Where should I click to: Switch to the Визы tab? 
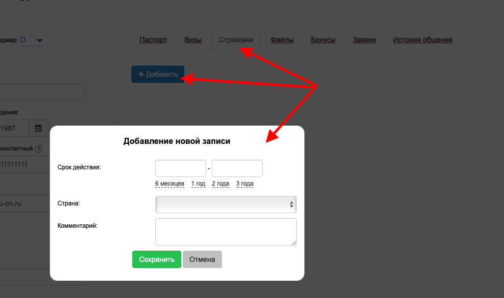[193, 40]
